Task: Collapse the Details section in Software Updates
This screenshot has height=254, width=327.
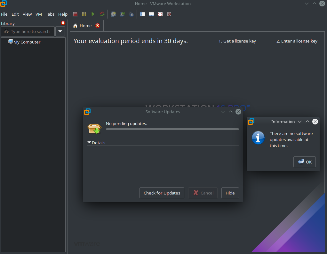Action: (x=89, y=143)
